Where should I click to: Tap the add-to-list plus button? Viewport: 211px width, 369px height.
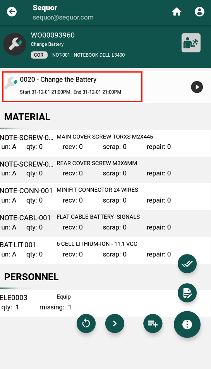click(153, 324)
